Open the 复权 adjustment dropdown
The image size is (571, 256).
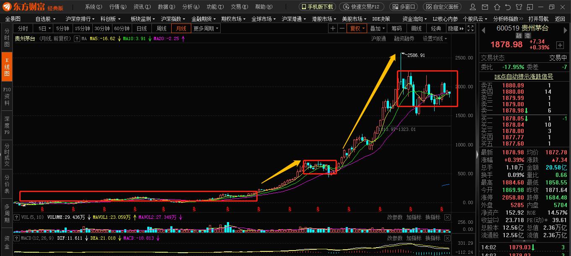coord(357,28)
